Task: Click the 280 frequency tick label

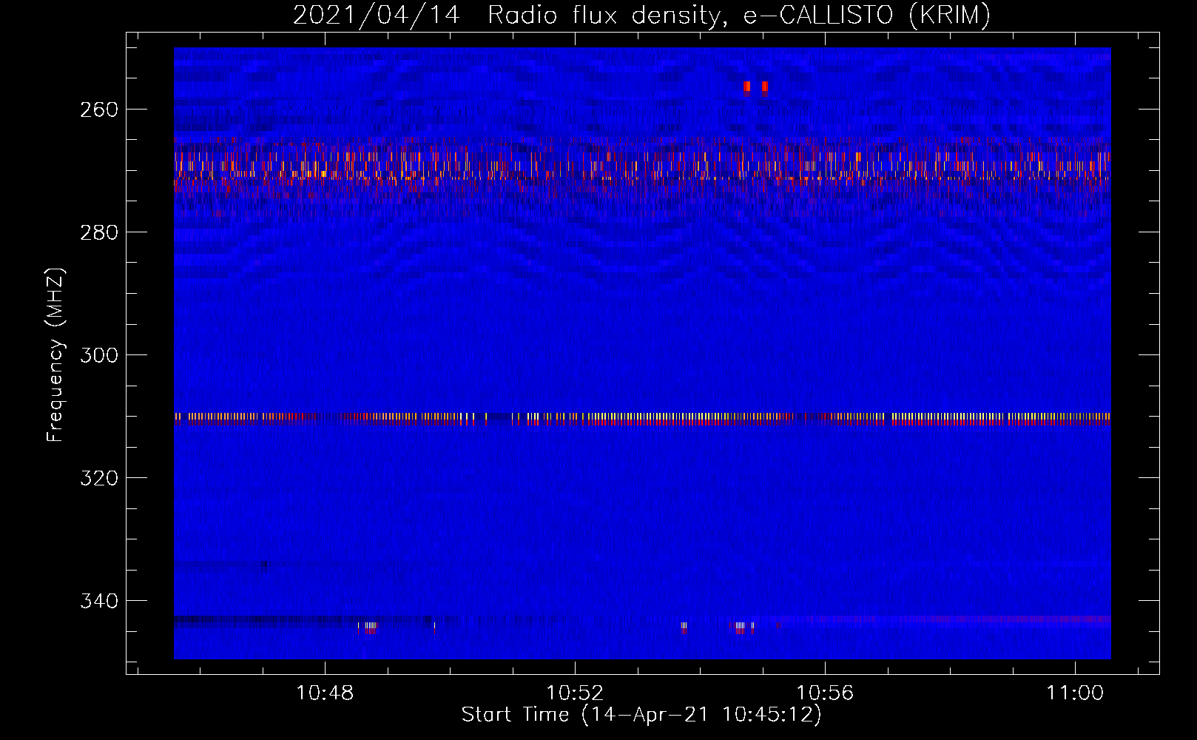Action: point(98,232)
